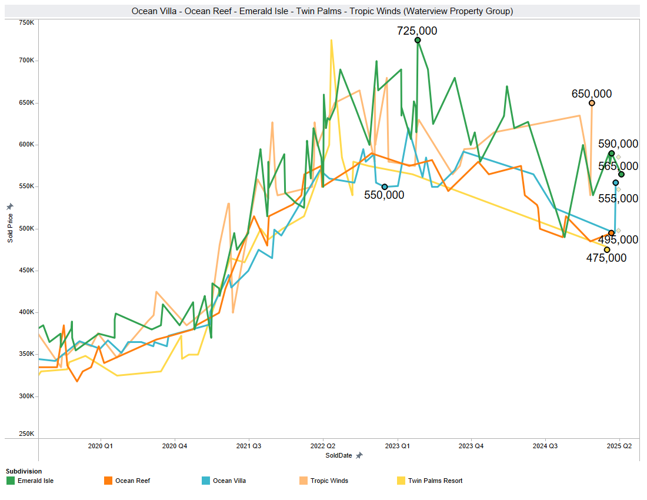
Task: Click the 2022 Q2 axis label
Action: pos(323,446)
